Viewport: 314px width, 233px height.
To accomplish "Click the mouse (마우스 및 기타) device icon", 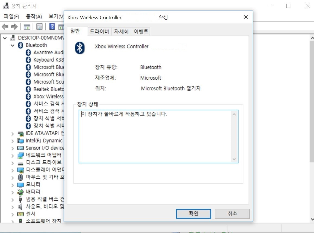I will coord(20,177).
